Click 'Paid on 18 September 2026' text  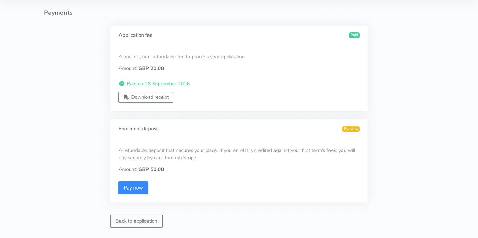[159, 84]
